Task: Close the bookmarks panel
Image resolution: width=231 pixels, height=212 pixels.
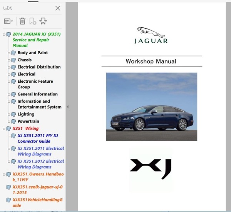Action: click(x=58, y=8)
